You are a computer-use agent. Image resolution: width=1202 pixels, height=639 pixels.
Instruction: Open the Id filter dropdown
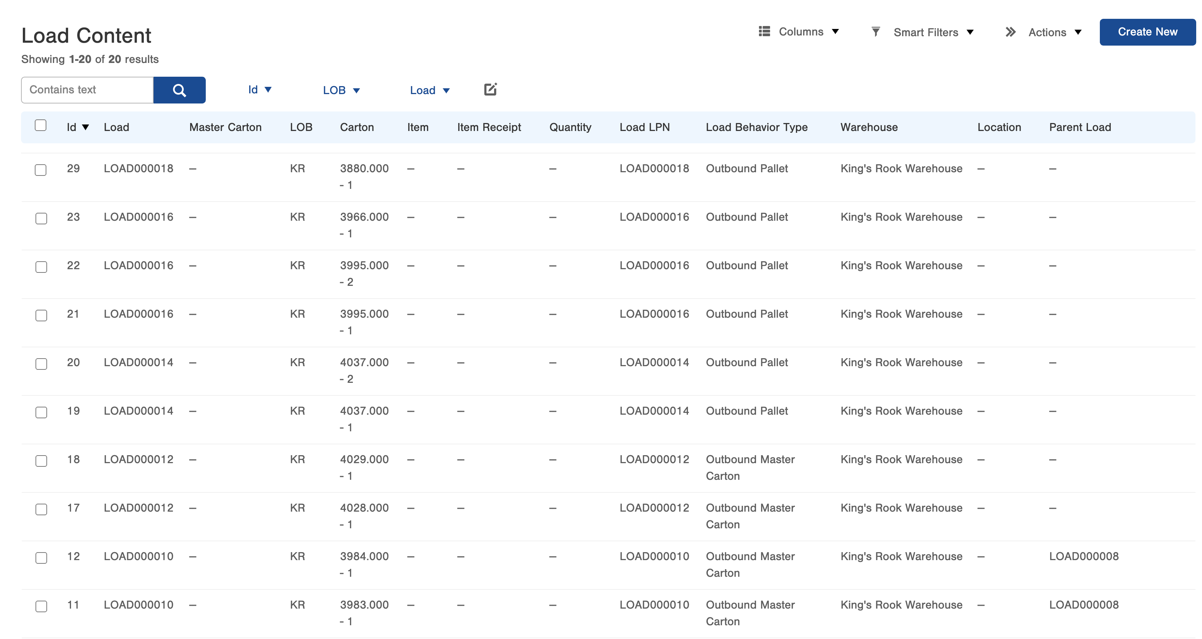point(259,89)
